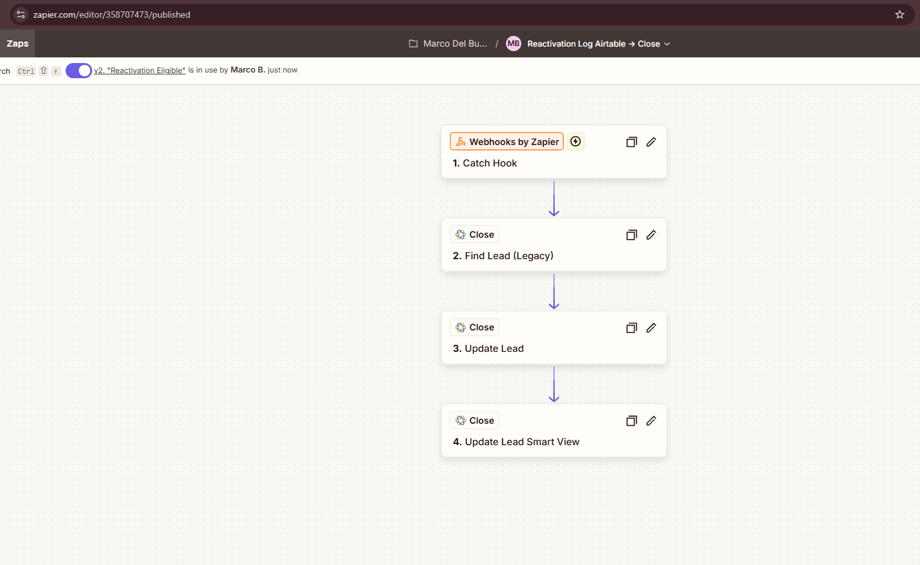Duplicate the Find Lead (Legacy) step
Image resolution: width=920 pixels, height=565 pixels.
click(632, 235)
